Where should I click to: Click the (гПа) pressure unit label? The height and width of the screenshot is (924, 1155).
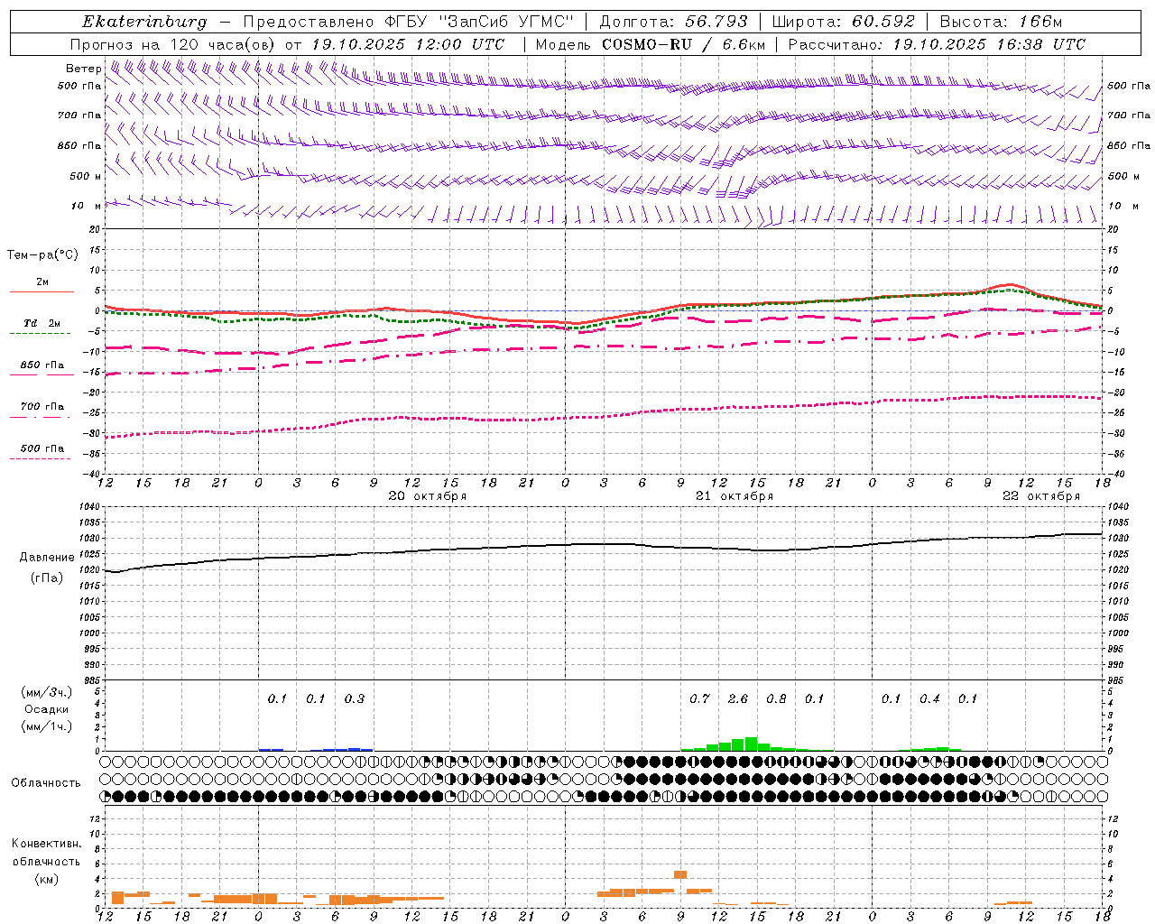point(47,578)
